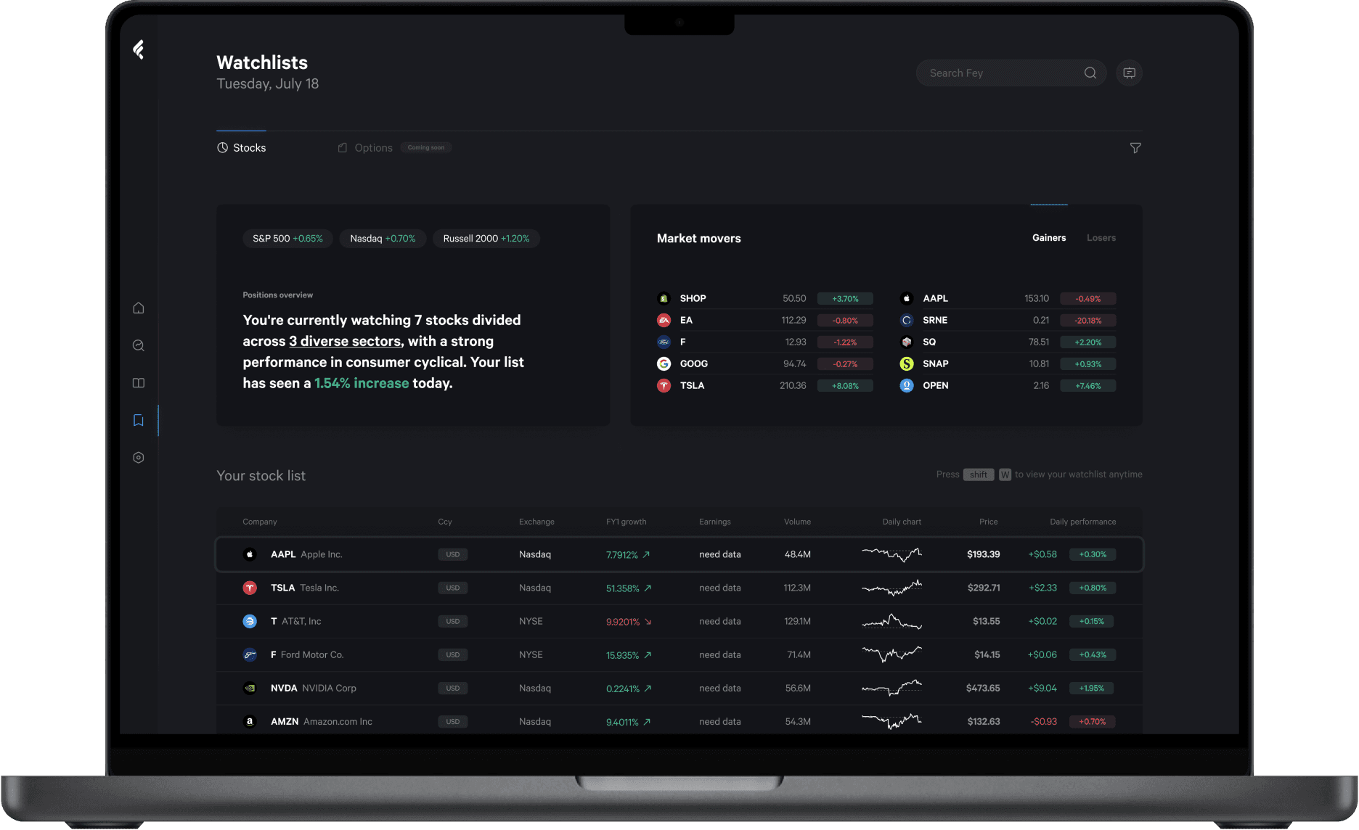This screenshot has height=830, width=1359.
Task: Open the NVDA daily chart sparkline
Action: (891, 688)
